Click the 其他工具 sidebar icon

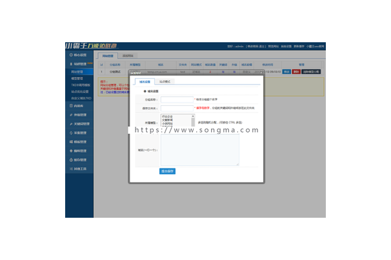[x=70, y=168]
